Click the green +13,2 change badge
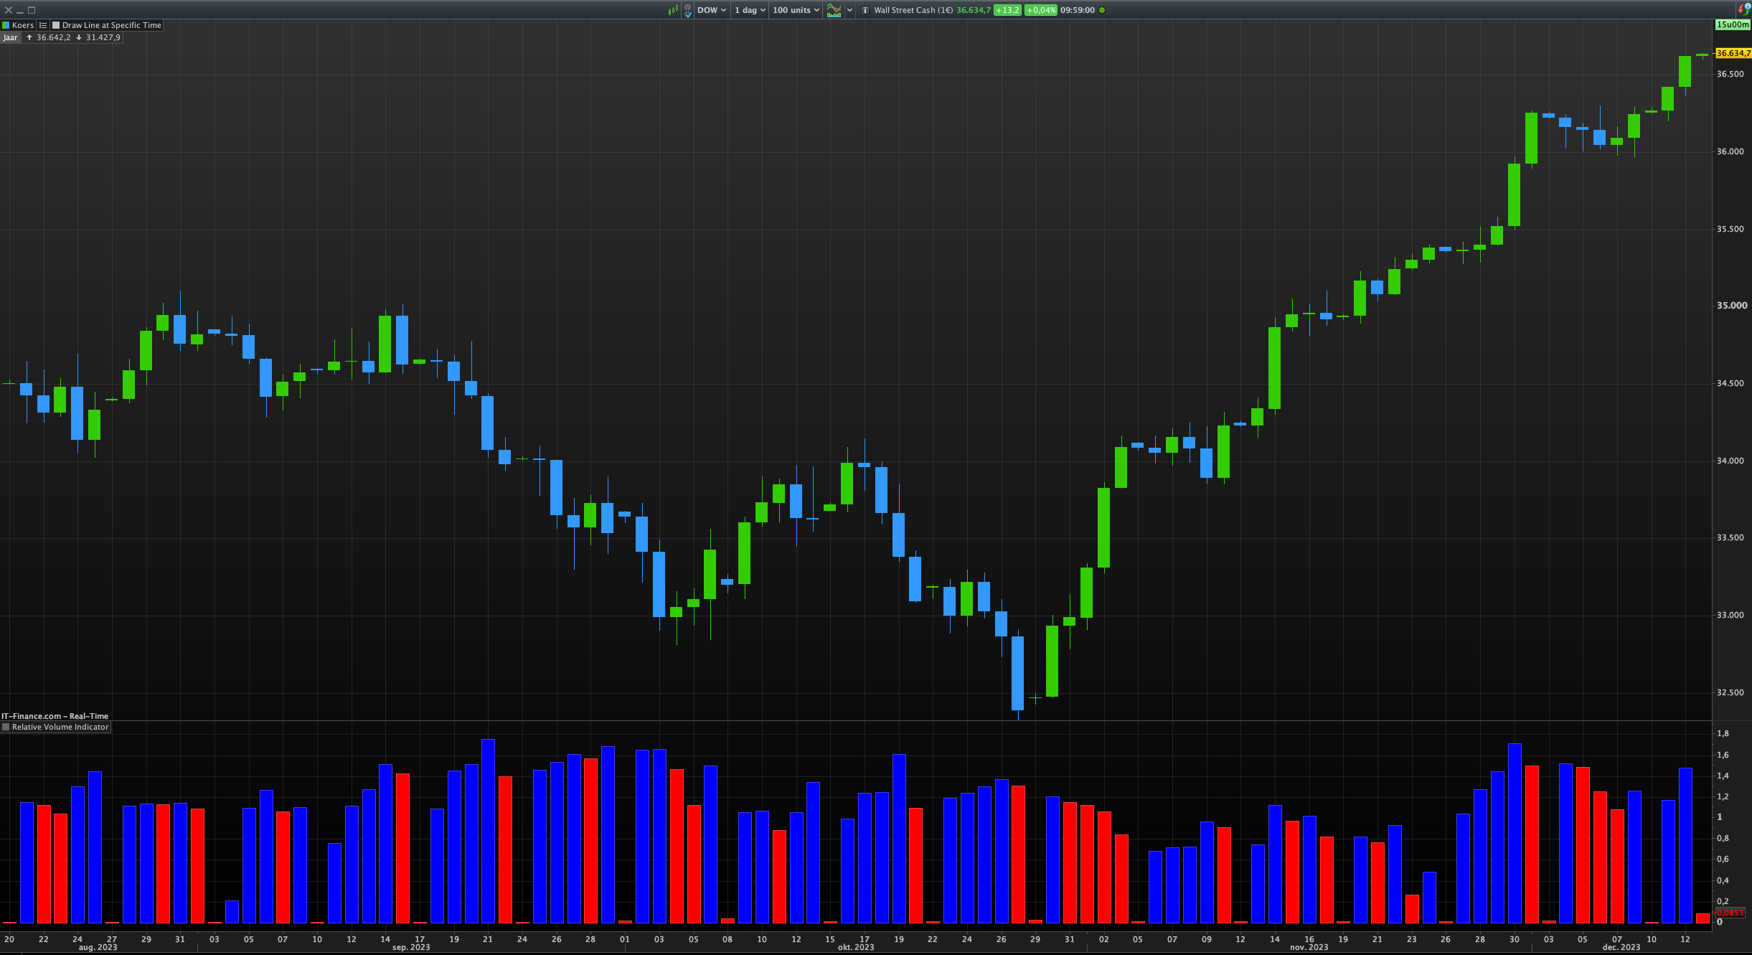 click(1007, 10)
